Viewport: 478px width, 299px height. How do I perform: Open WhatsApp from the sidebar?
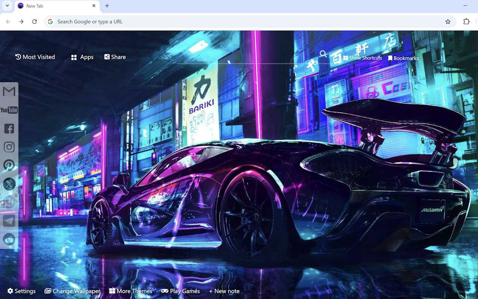click(9, 202)
